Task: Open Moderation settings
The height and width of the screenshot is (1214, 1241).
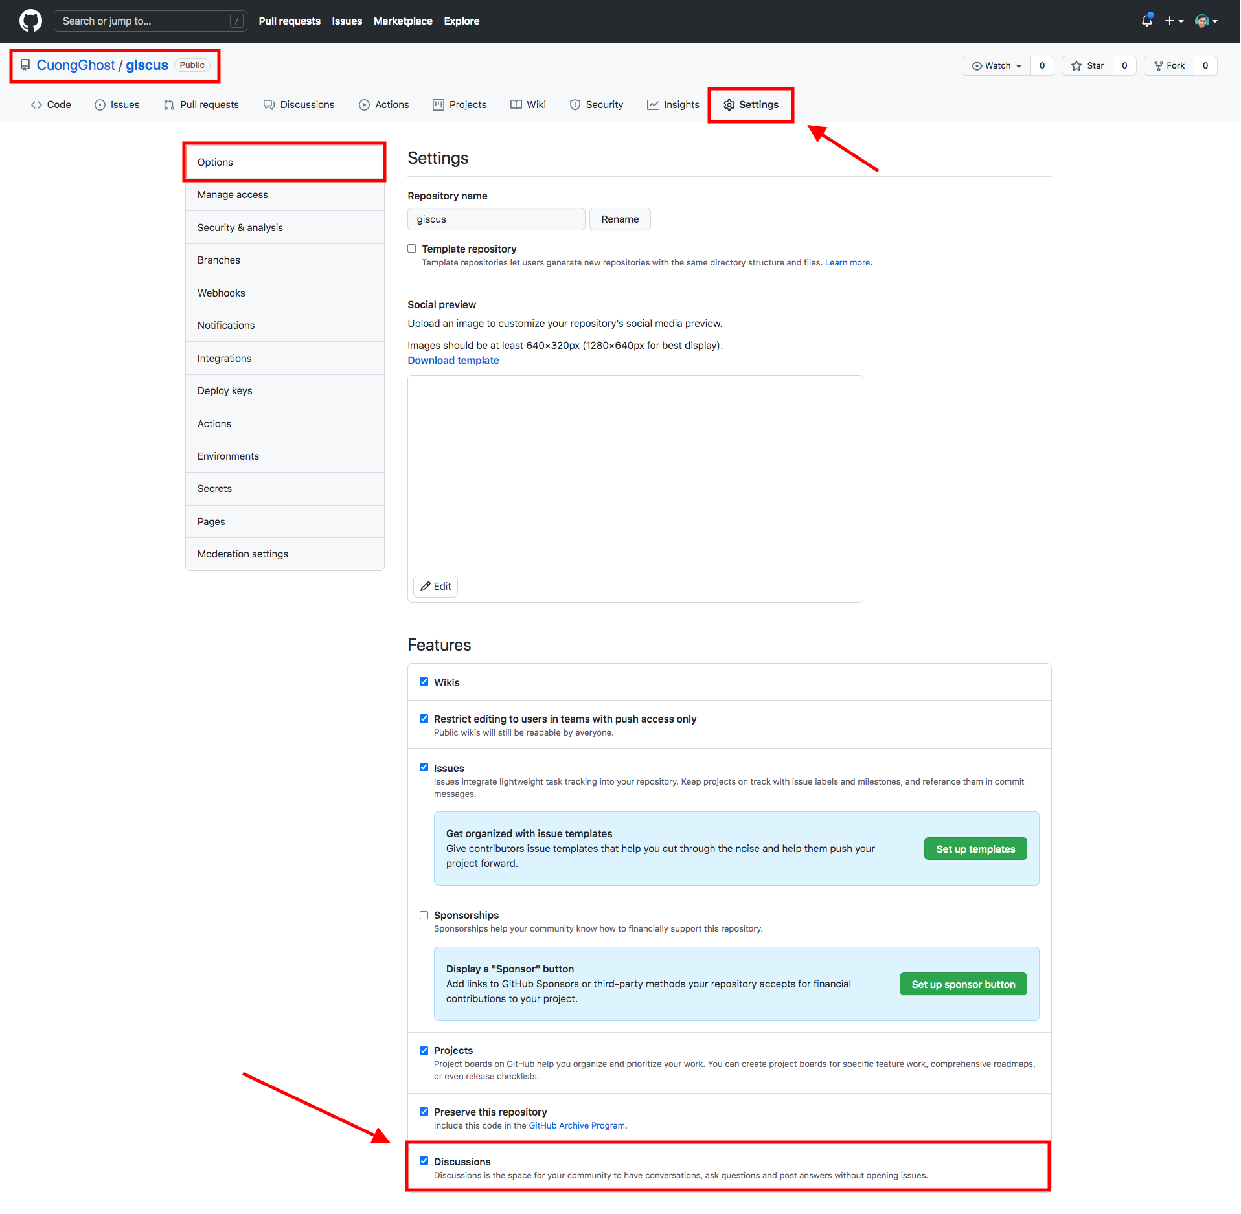Action: point(285,554)
